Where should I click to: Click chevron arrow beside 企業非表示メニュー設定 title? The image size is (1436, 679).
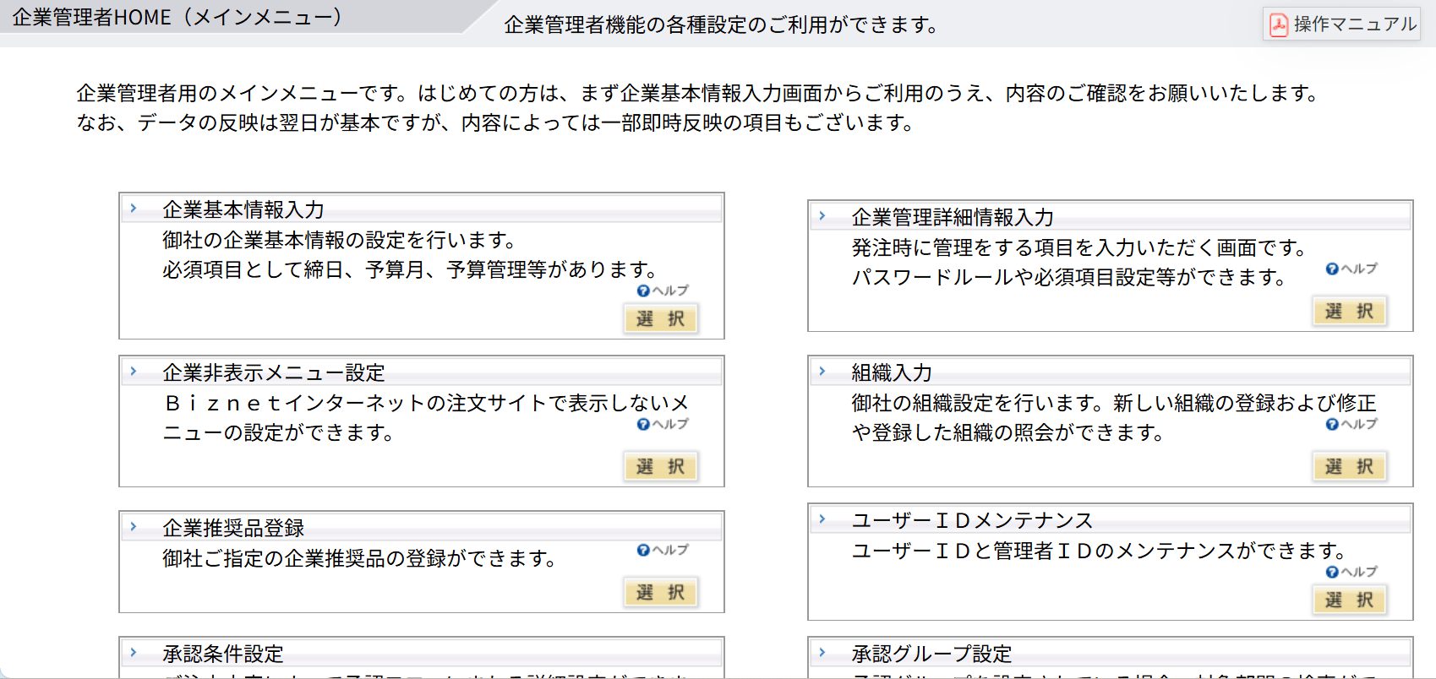click(x=134, y=371)
